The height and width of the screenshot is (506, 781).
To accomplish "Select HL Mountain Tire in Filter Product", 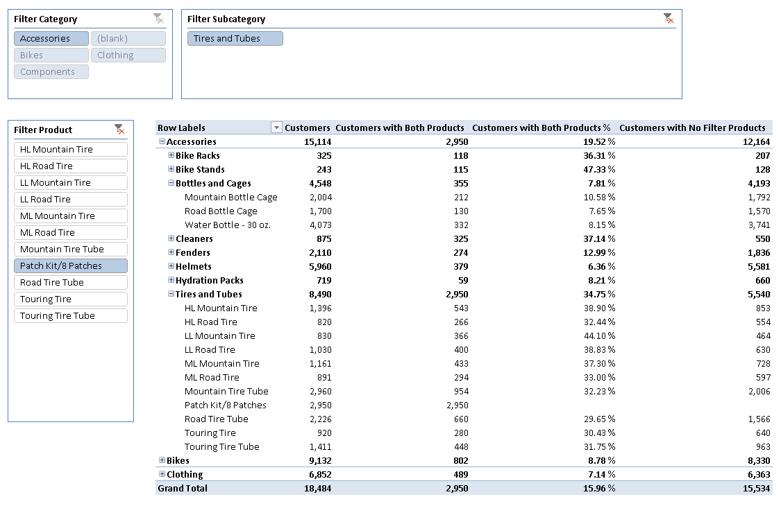I will click(71, 149).
